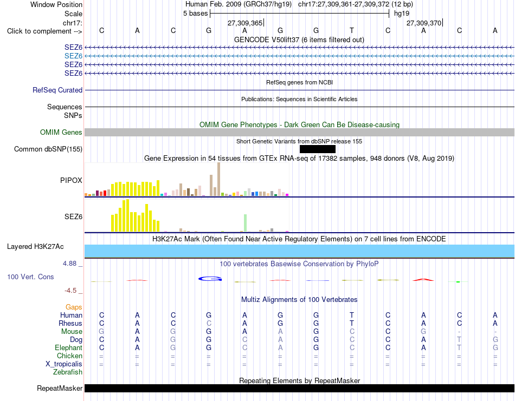This screenshot has height=401, width=515.
Task: Open the RefSeq Curated track label
Action: coord(57,90)
